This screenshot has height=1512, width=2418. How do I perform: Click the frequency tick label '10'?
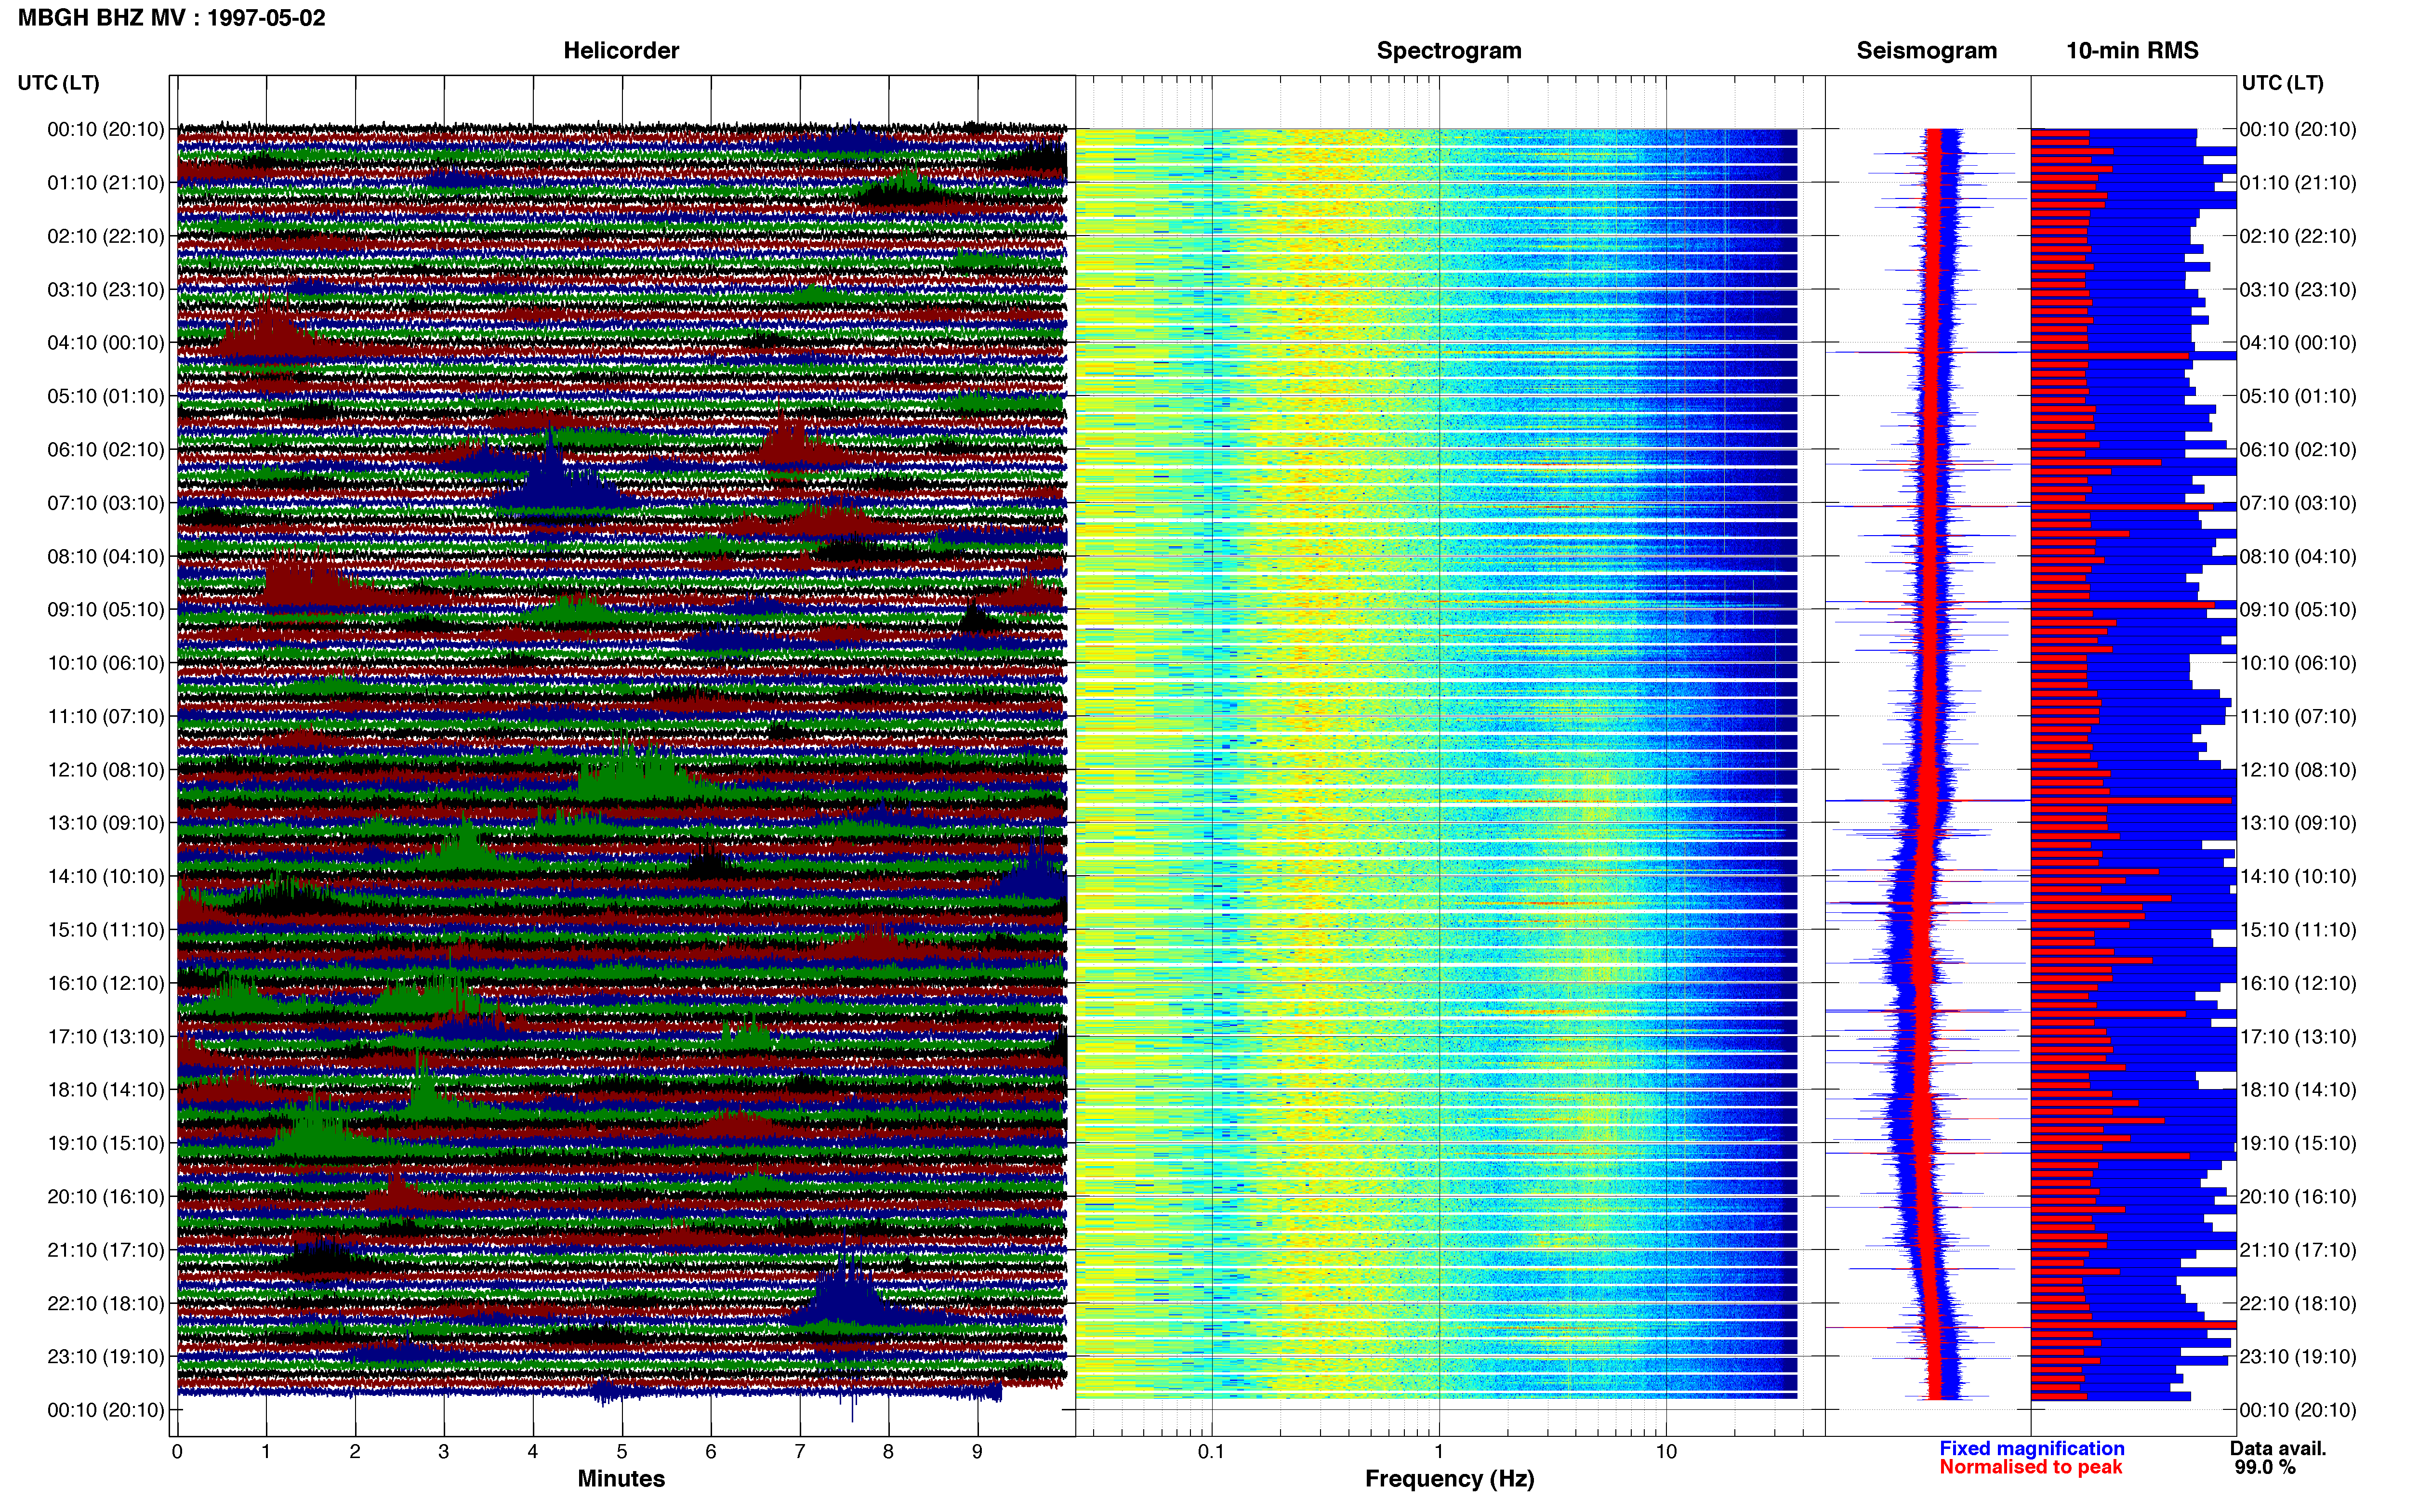(1666, 1452)
